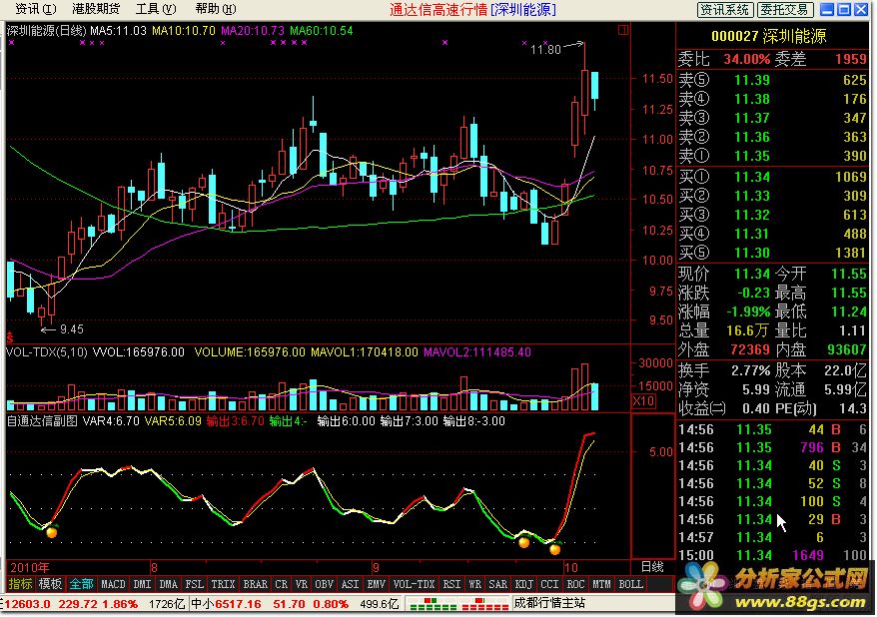The height and width of the screenshot is (617, 877).
Task: Click the 自通达信副图 indicator label
Action: coord(43,421)
